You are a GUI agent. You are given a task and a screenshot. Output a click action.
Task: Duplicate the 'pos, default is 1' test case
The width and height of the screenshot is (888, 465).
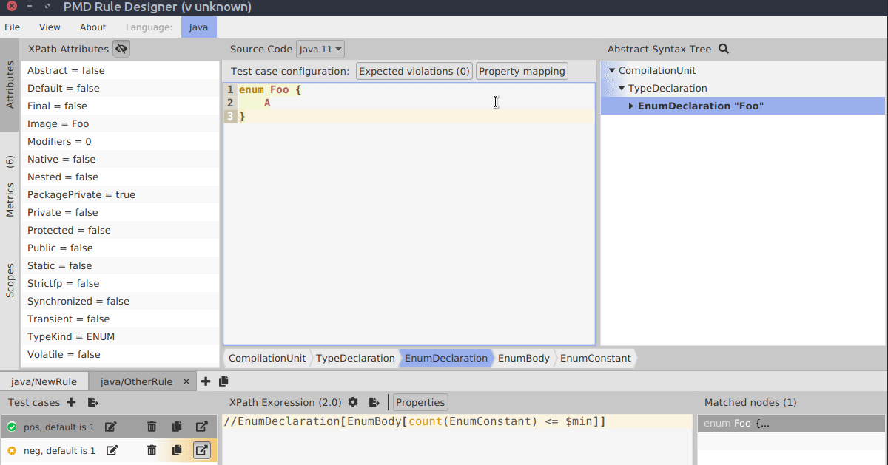[x=177, y=427]
